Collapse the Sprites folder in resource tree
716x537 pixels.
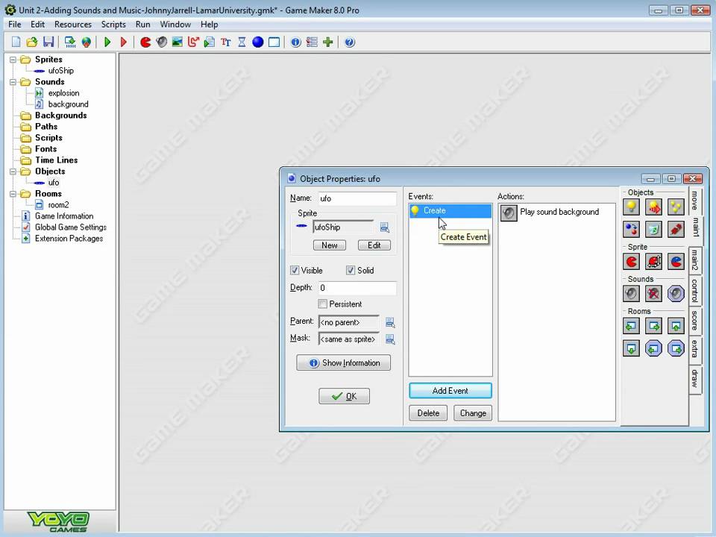pos(13,60)
